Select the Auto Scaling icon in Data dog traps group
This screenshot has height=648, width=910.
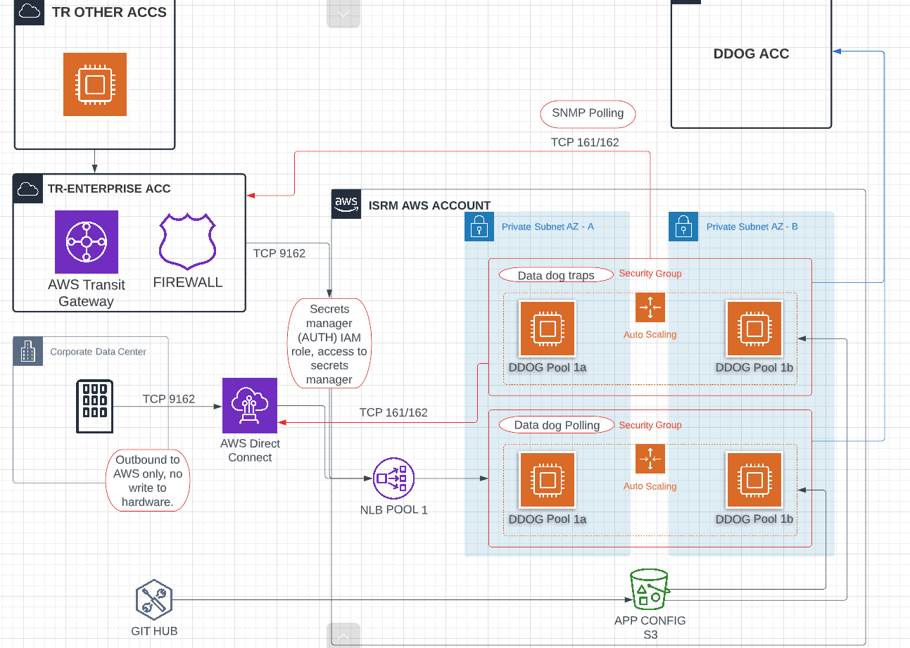coord(650,307)
